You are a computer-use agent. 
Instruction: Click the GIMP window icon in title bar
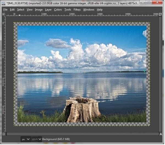4,4
